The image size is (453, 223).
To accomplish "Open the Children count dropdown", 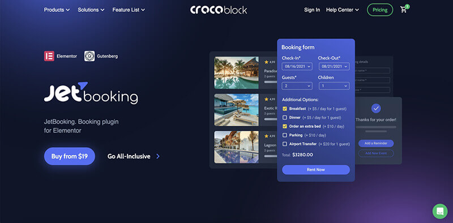I will pos(334,86).
